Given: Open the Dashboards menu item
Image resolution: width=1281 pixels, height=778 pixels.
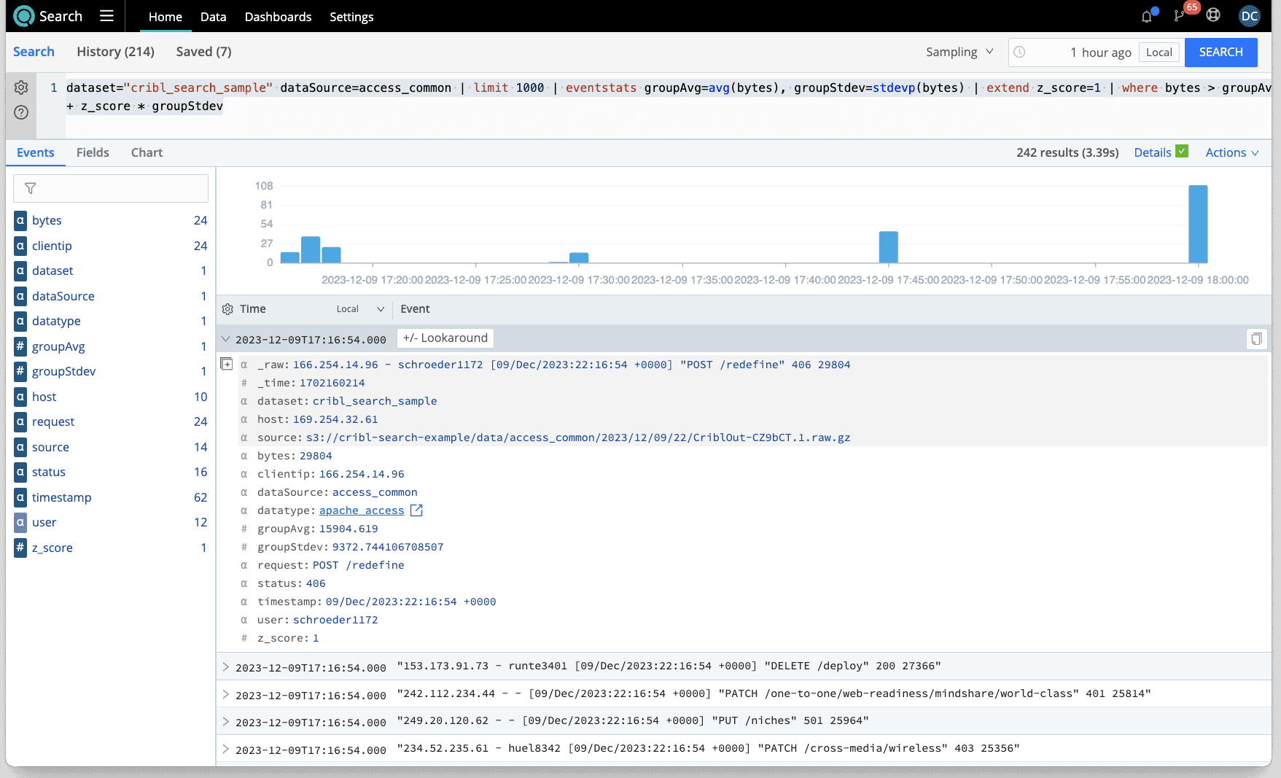Looking at the screenshot, I should pyautogui.click(x=278, y=17).
